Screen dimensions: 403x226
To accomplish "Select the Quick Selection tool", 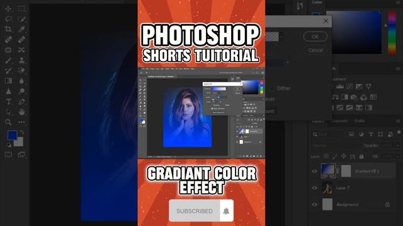I will coord(21,19).
